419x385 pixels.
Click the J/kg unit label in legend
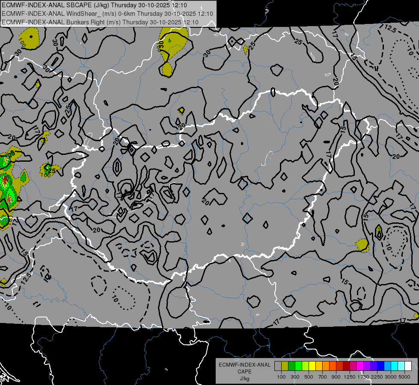click(x=244, y=379)
